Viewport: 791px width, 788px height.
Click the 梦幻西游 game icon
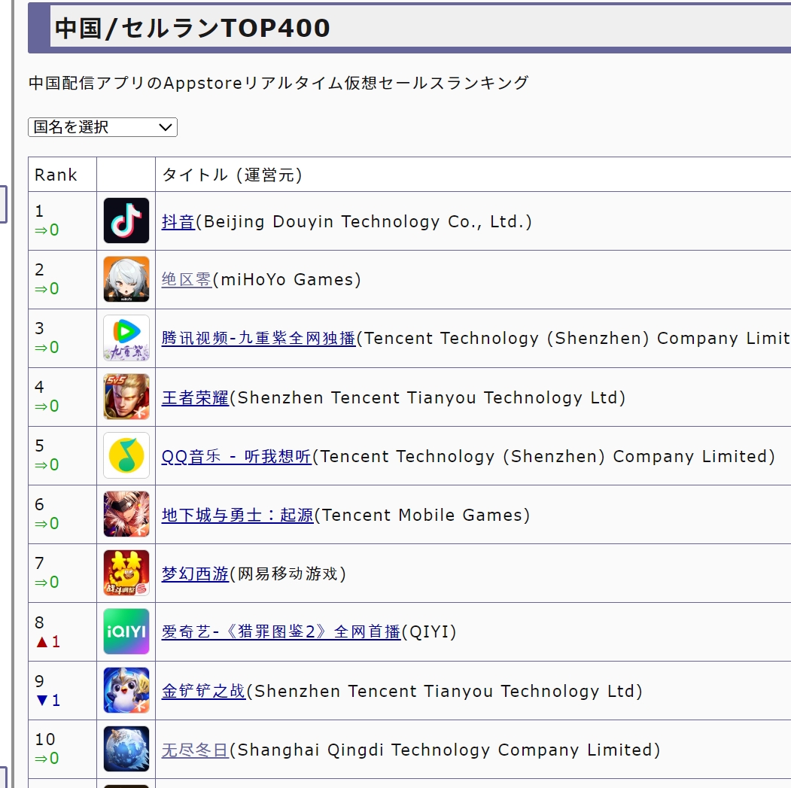[126, 573]
